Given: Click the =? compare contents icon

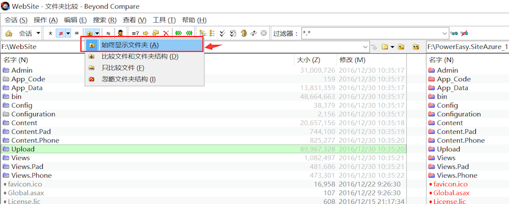Looking at the screenshot, I should click(135, 33).
